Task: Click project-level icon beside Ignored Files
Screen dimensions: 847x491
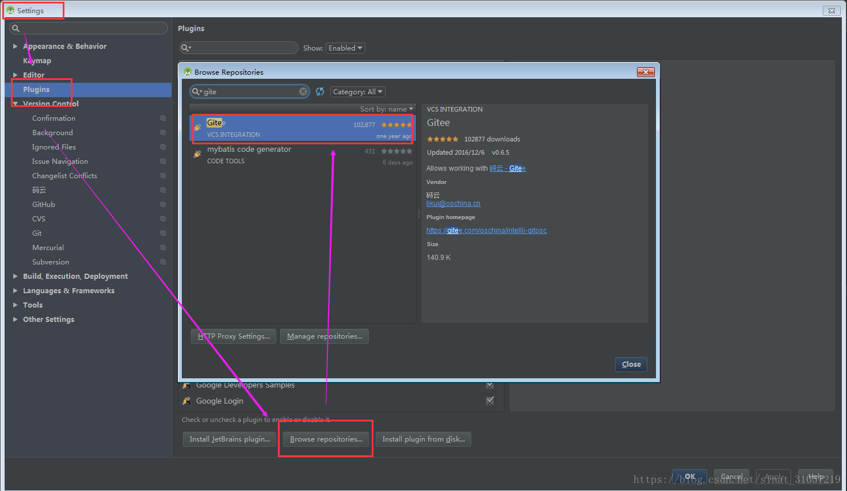Action: click(163, 147)
